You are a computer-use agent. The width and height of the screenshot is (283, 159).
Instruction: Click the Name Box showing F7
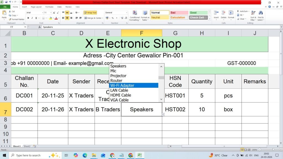(x=12, y=27)
